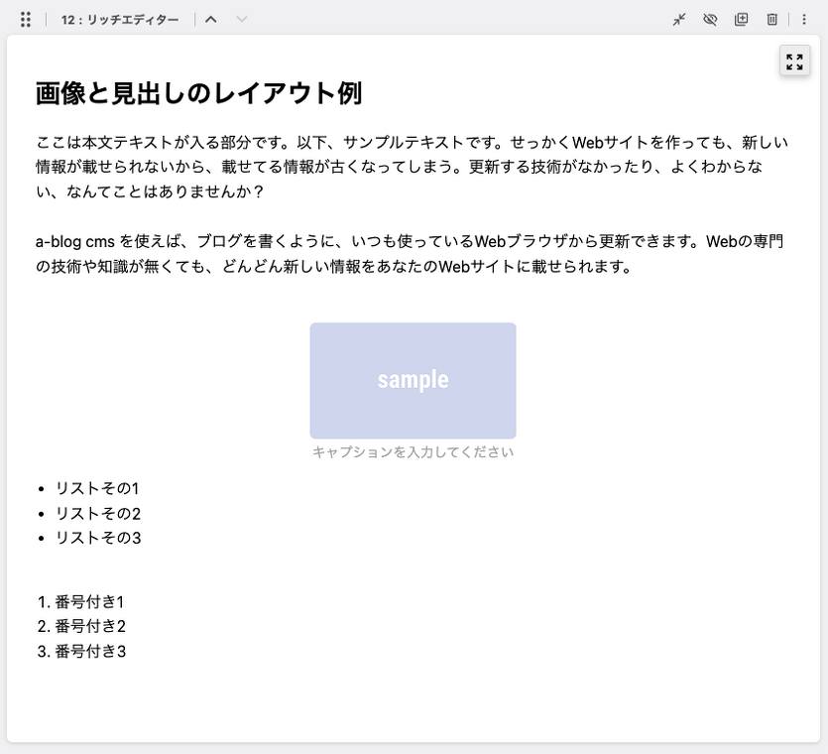Click the bullet item リストその1
Viewport: 828px width, 754px height.
[x=97, y=488]
